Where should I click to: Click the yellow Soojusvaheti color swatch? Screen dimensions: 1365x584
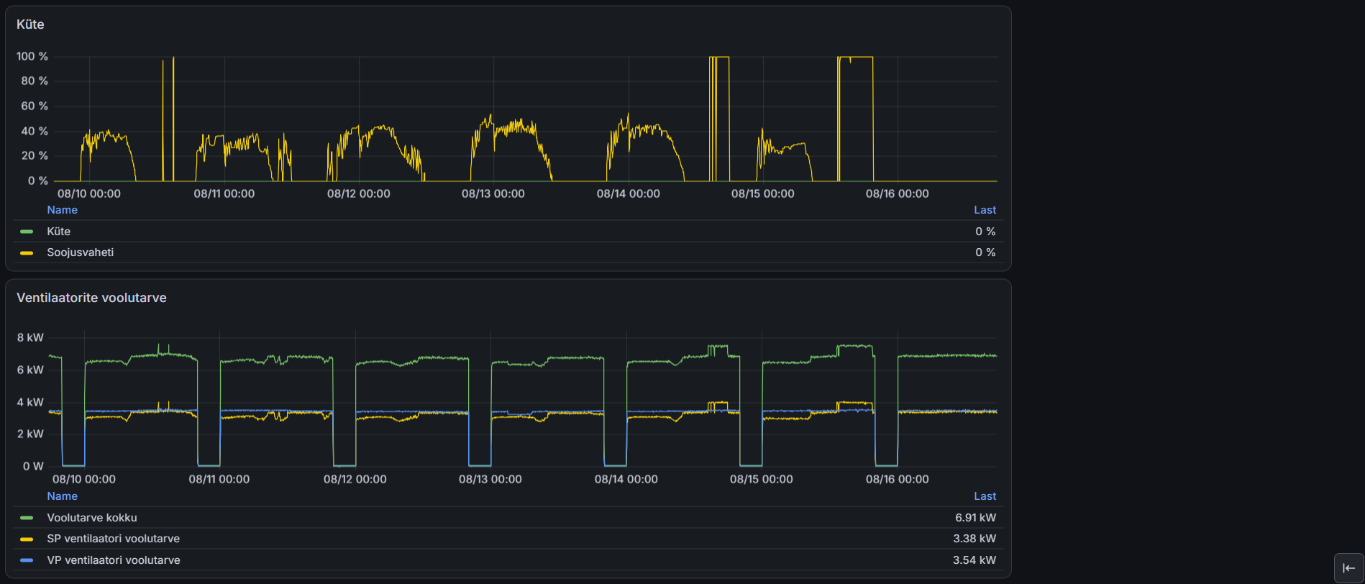point(27,252)
